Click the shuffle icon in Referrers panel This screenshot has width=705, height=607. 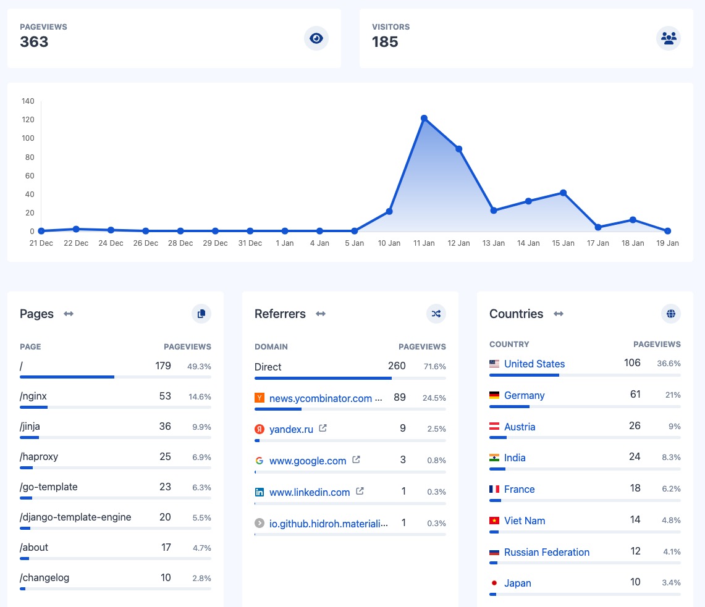(436, 314)
